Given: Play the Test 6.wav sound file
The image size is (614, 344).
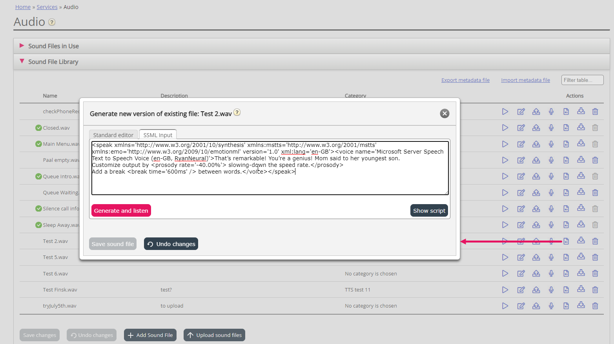Looking at the screenshot, I should 505,273.
